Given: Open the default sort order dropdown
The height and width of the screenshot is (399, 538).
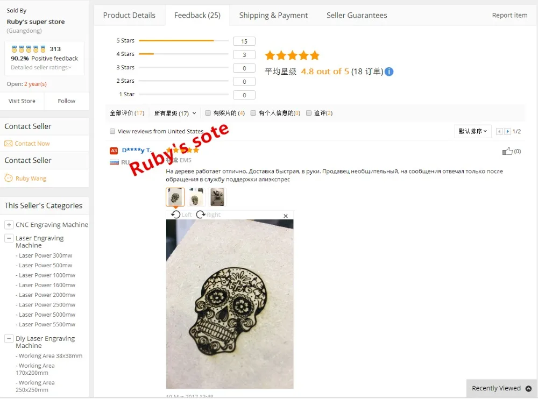Looking at the screenshot, I should coord(473,131).
